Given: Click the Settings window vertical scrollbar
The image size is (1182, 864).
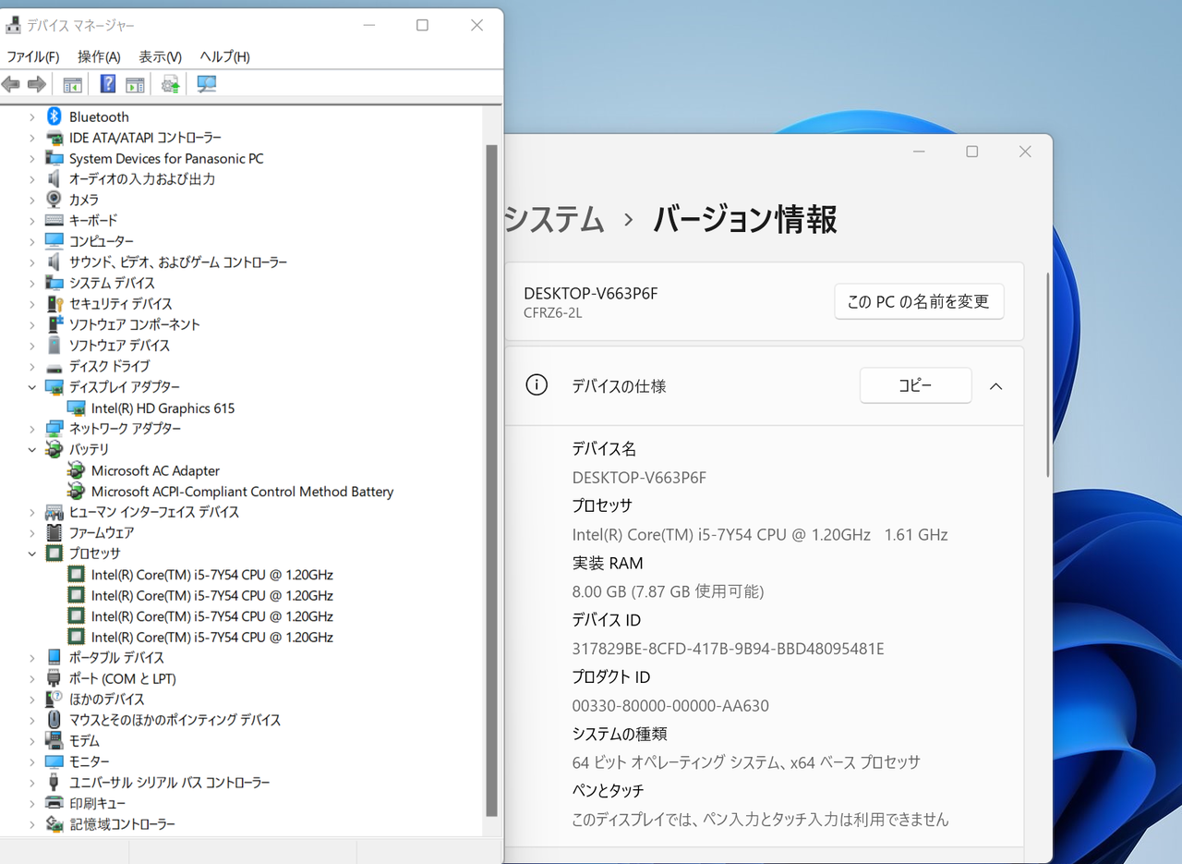Looking at the screenshot, I should [x=1047, y=374].
